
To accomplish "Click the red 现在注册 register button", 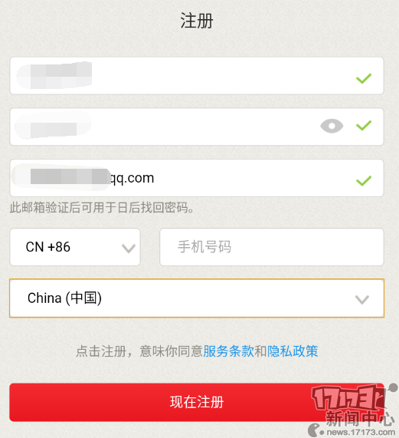I will point(197,402).
